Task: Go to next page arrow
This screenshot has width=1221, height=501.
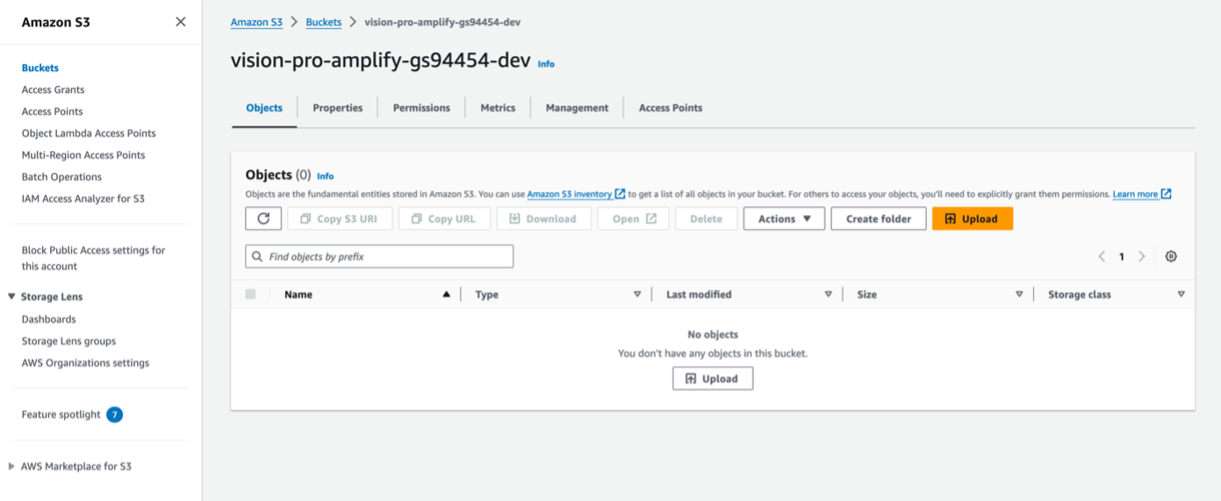Action: coord(1142,256)
